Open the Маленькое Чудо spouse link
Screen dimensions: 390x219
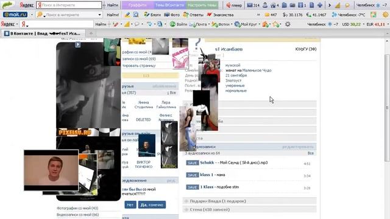257,71
